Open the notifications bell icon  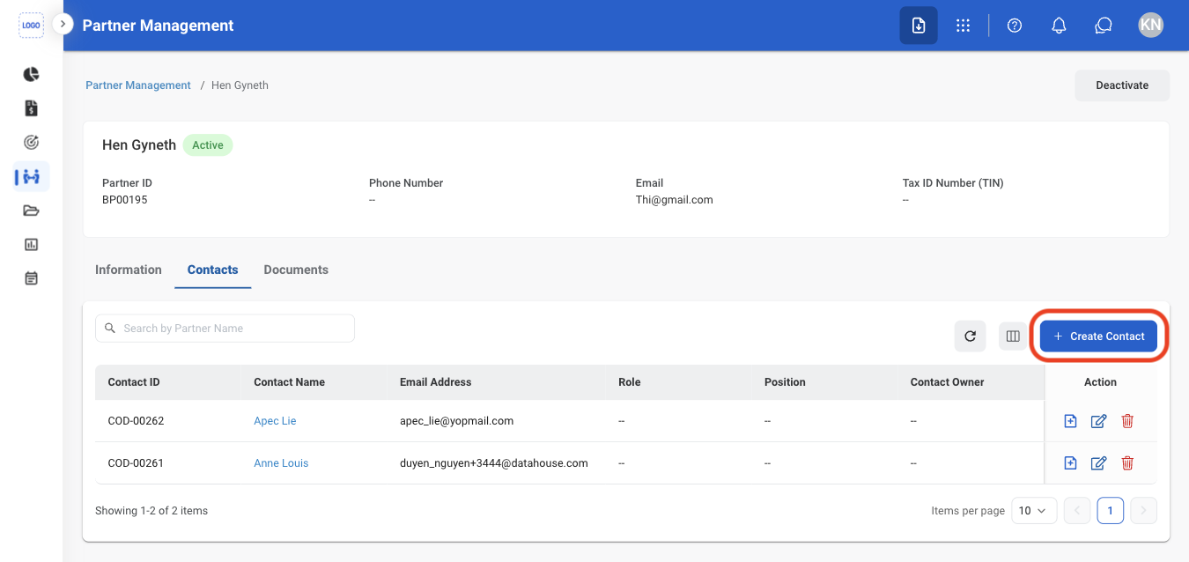click(x=1060, y=26)
